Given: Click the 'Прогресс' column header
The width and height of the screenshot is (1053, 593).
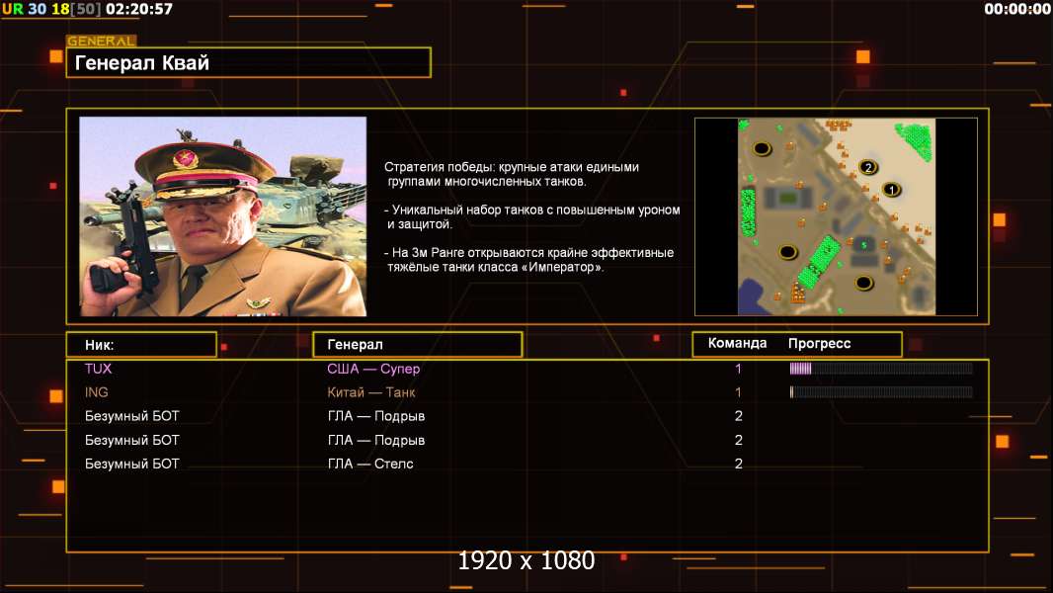Looking at the screenshot, I should (x=819, y=343).
